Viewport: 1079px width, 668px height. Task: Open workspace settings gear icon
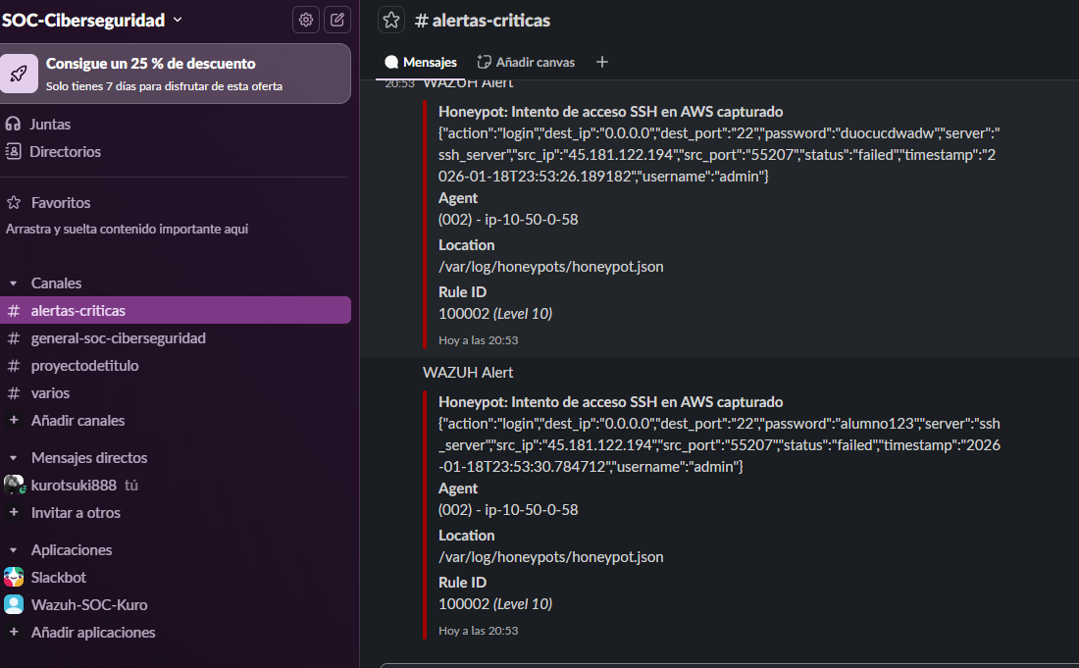click(x=305, y=20)
